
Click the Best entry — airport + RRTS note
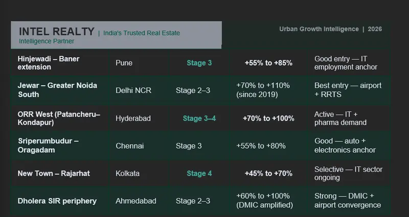348,90
